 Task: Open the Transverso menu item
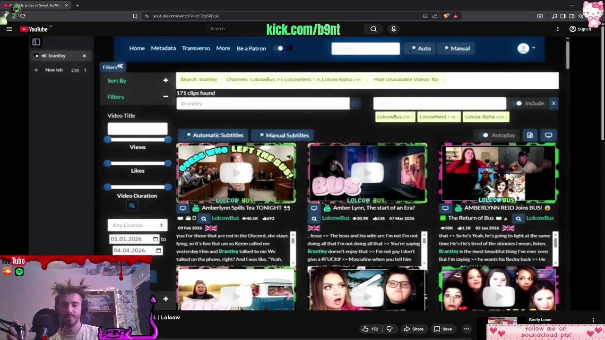[x=196, y=48]
